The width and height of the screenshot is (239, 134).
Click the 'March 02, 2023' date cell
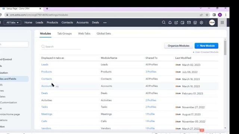tap(191, 65)
